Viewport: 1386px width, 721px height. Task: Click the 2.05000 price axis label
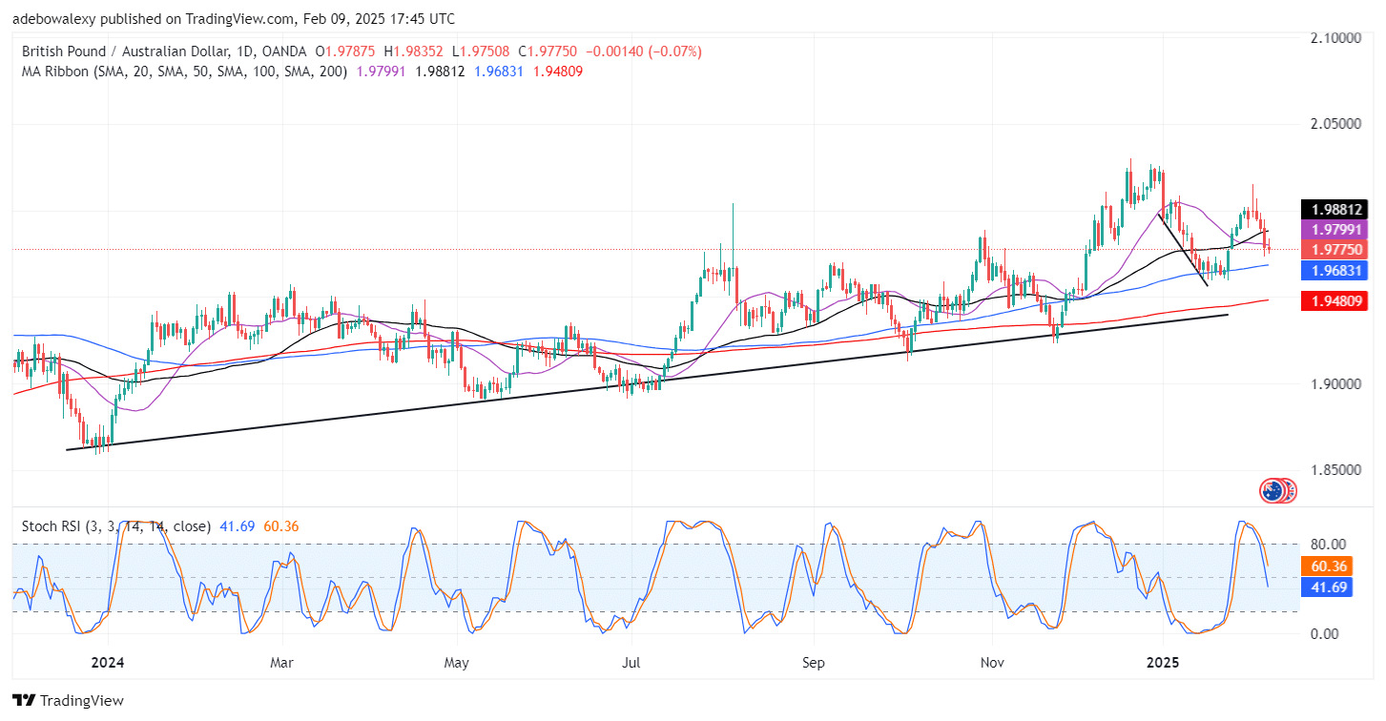1334,124
